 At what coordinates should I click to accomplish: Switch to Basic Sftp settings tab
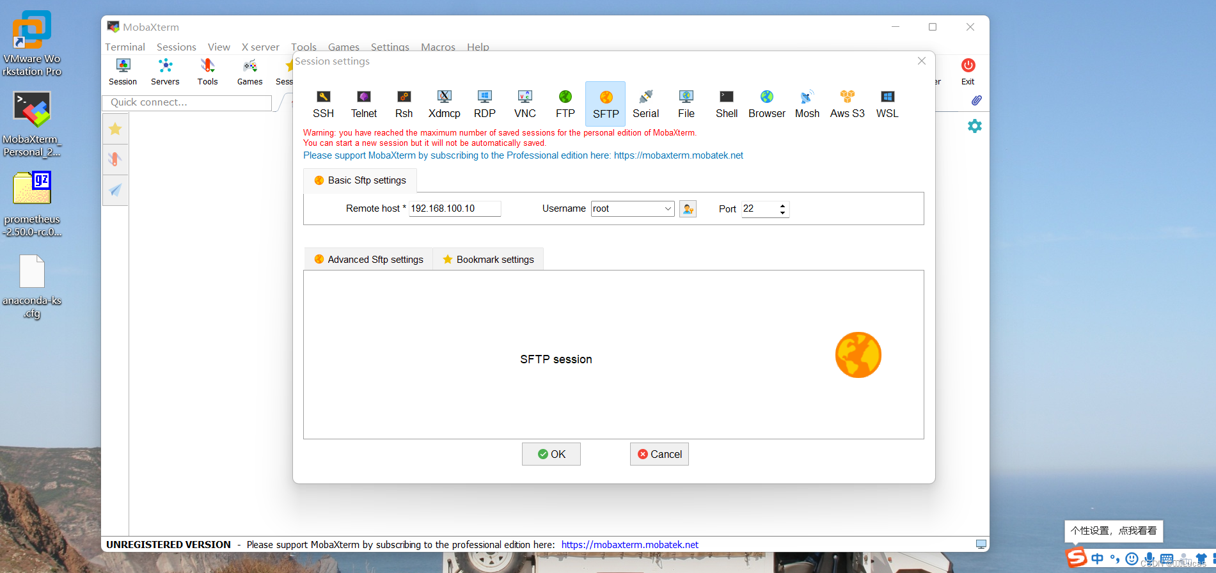[360, 180]
